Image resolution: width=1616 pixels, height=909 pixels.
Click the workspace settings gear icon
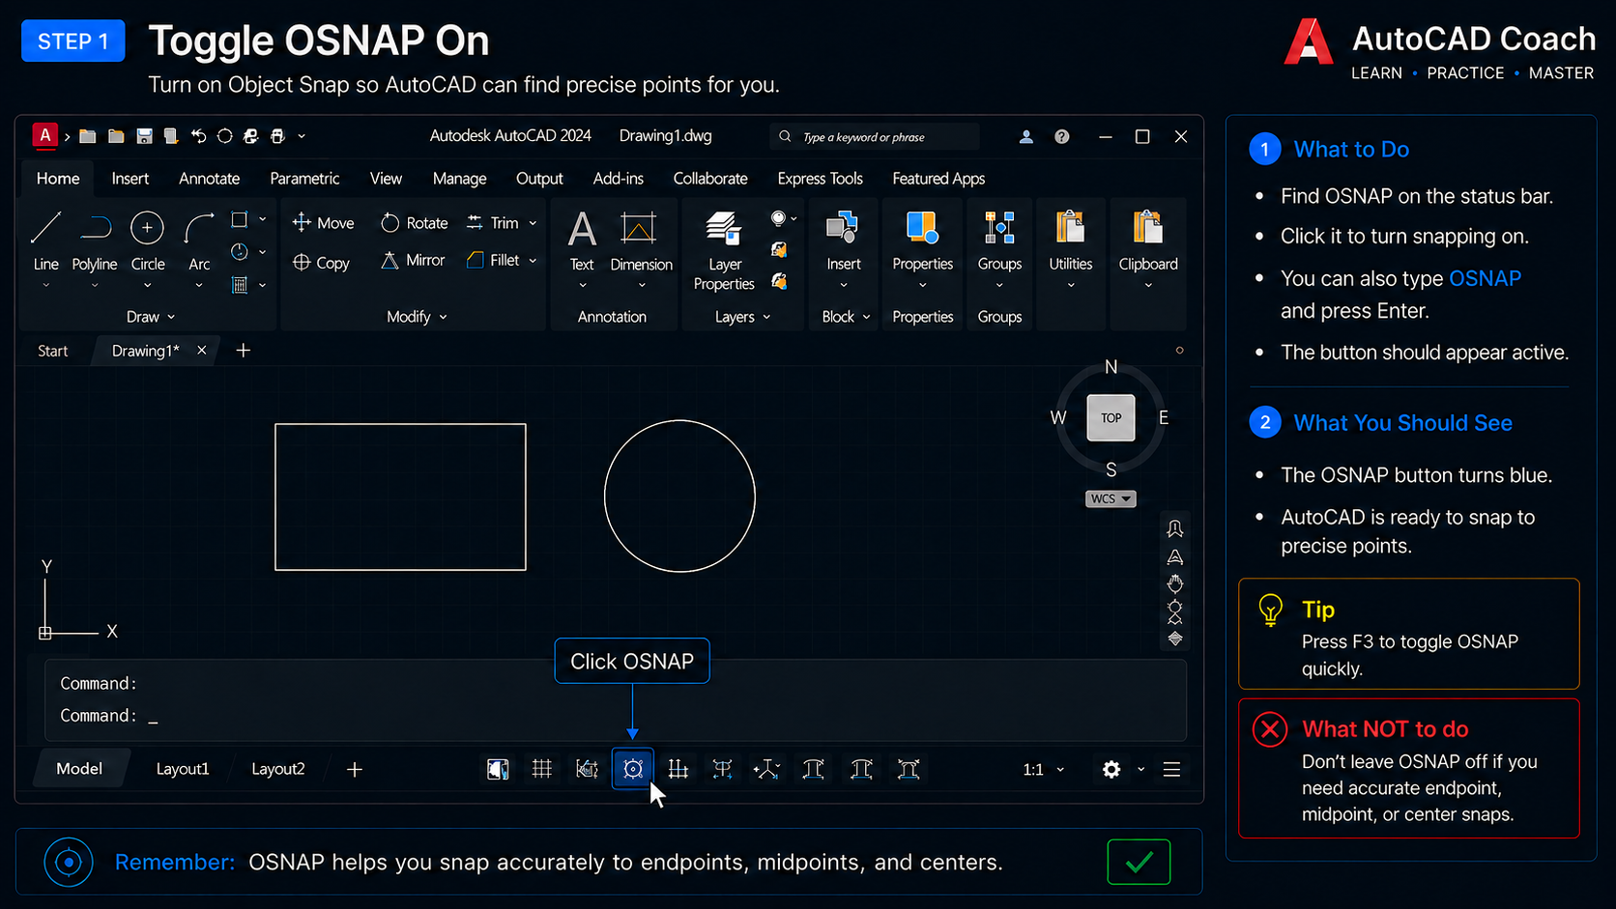point(1111,769)
